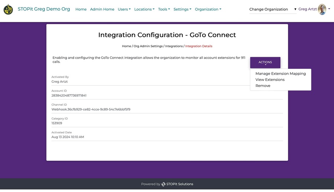Viewport: 334px width, 192px height.
Task: Click the Home breadcrumb link
Action: click(126, 46)
